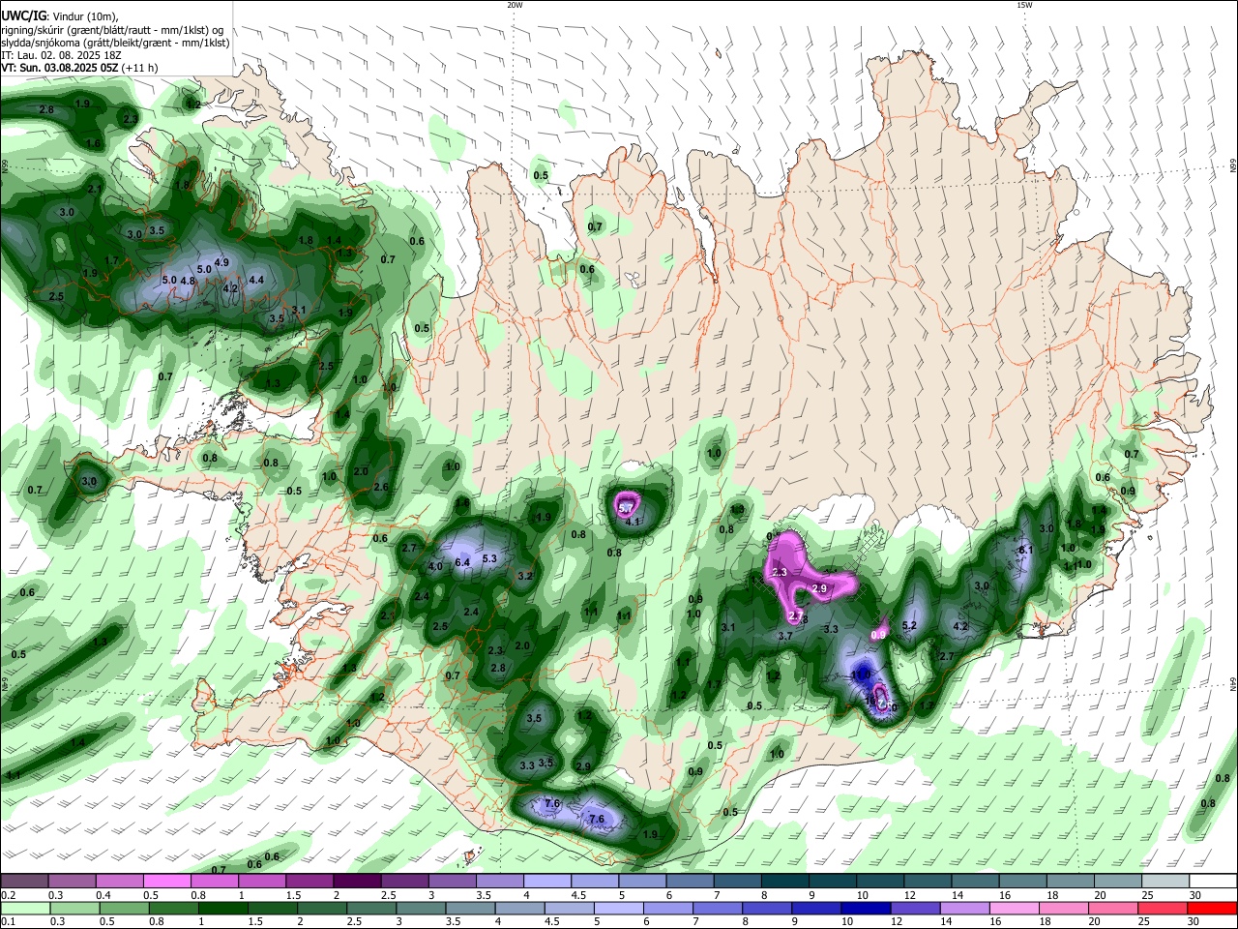The height and width of the screenshot is (929, 1238).
Task: Click the 3.7 precipitation value on map
Action: click(x=785, y=636)
